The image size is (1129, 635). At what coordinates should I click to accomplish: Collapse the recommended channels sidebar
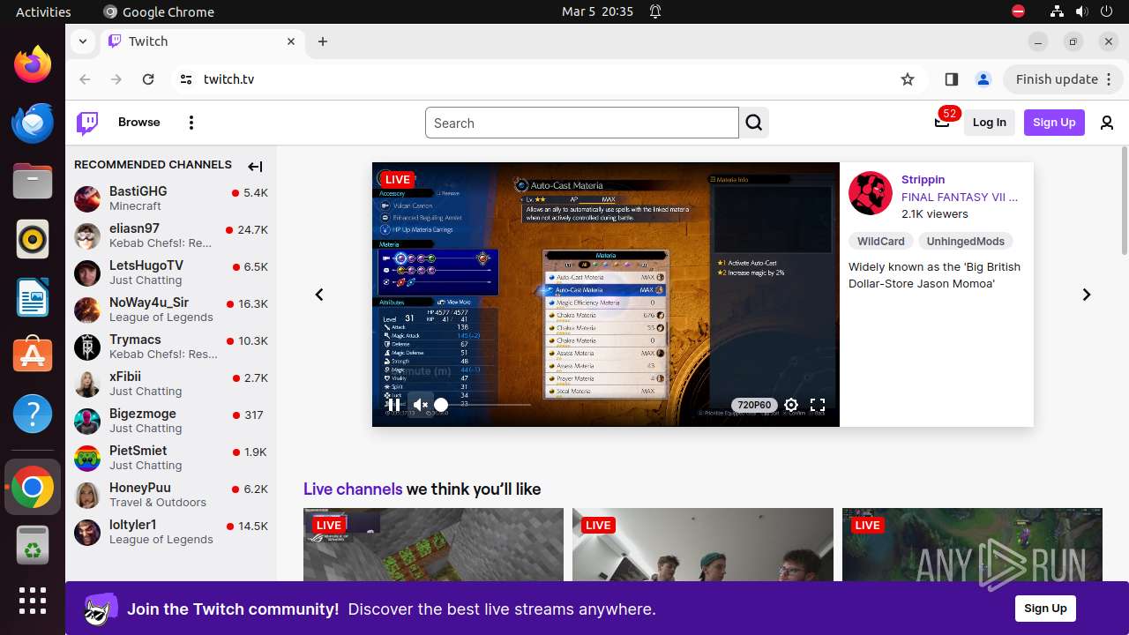255,166
